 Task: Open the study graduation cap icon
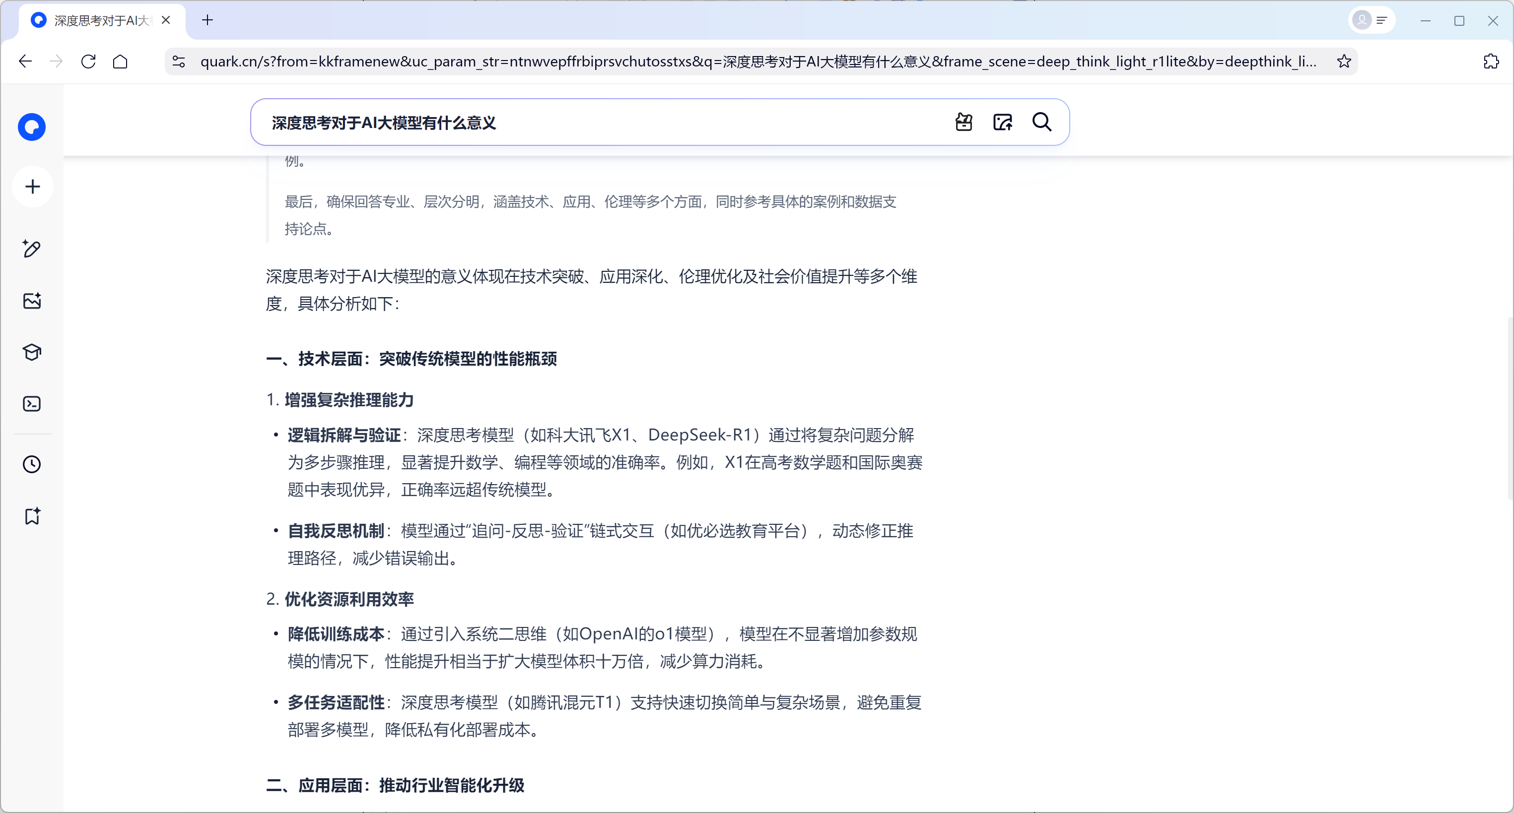click(x=32, y=353)
